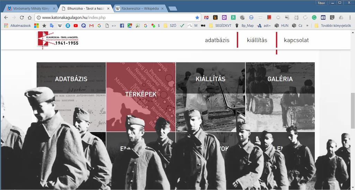
Task: Open the adt+ bookmark
Action: pyautogui.click(x=264, y=26)
